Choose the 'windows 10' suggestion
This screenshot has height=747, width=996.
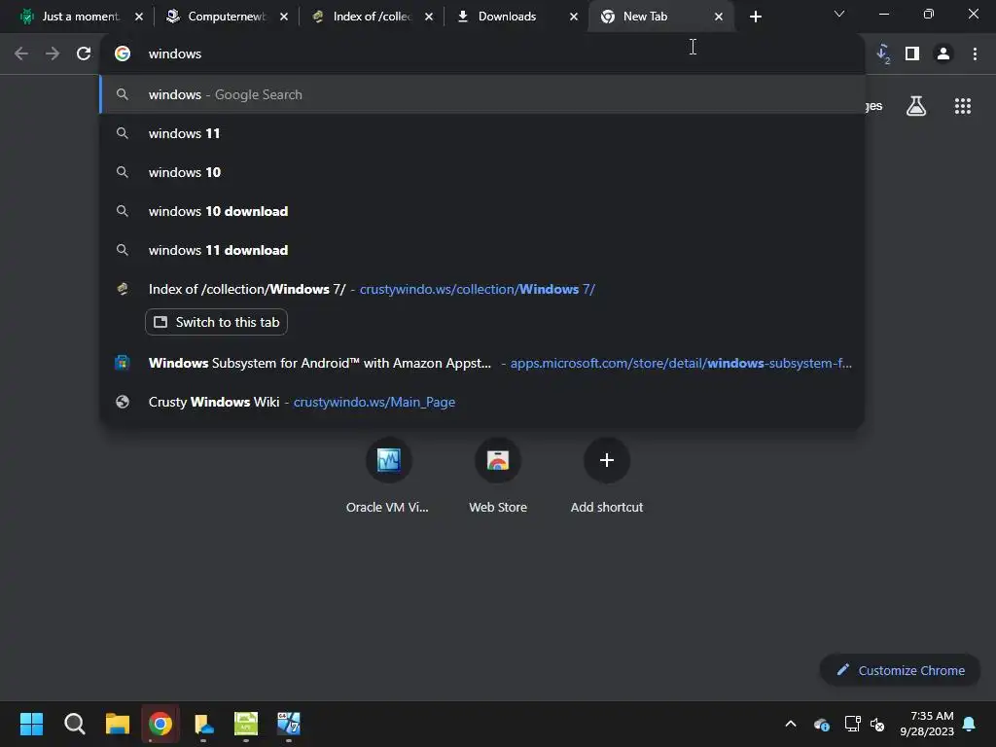(482, 172)
